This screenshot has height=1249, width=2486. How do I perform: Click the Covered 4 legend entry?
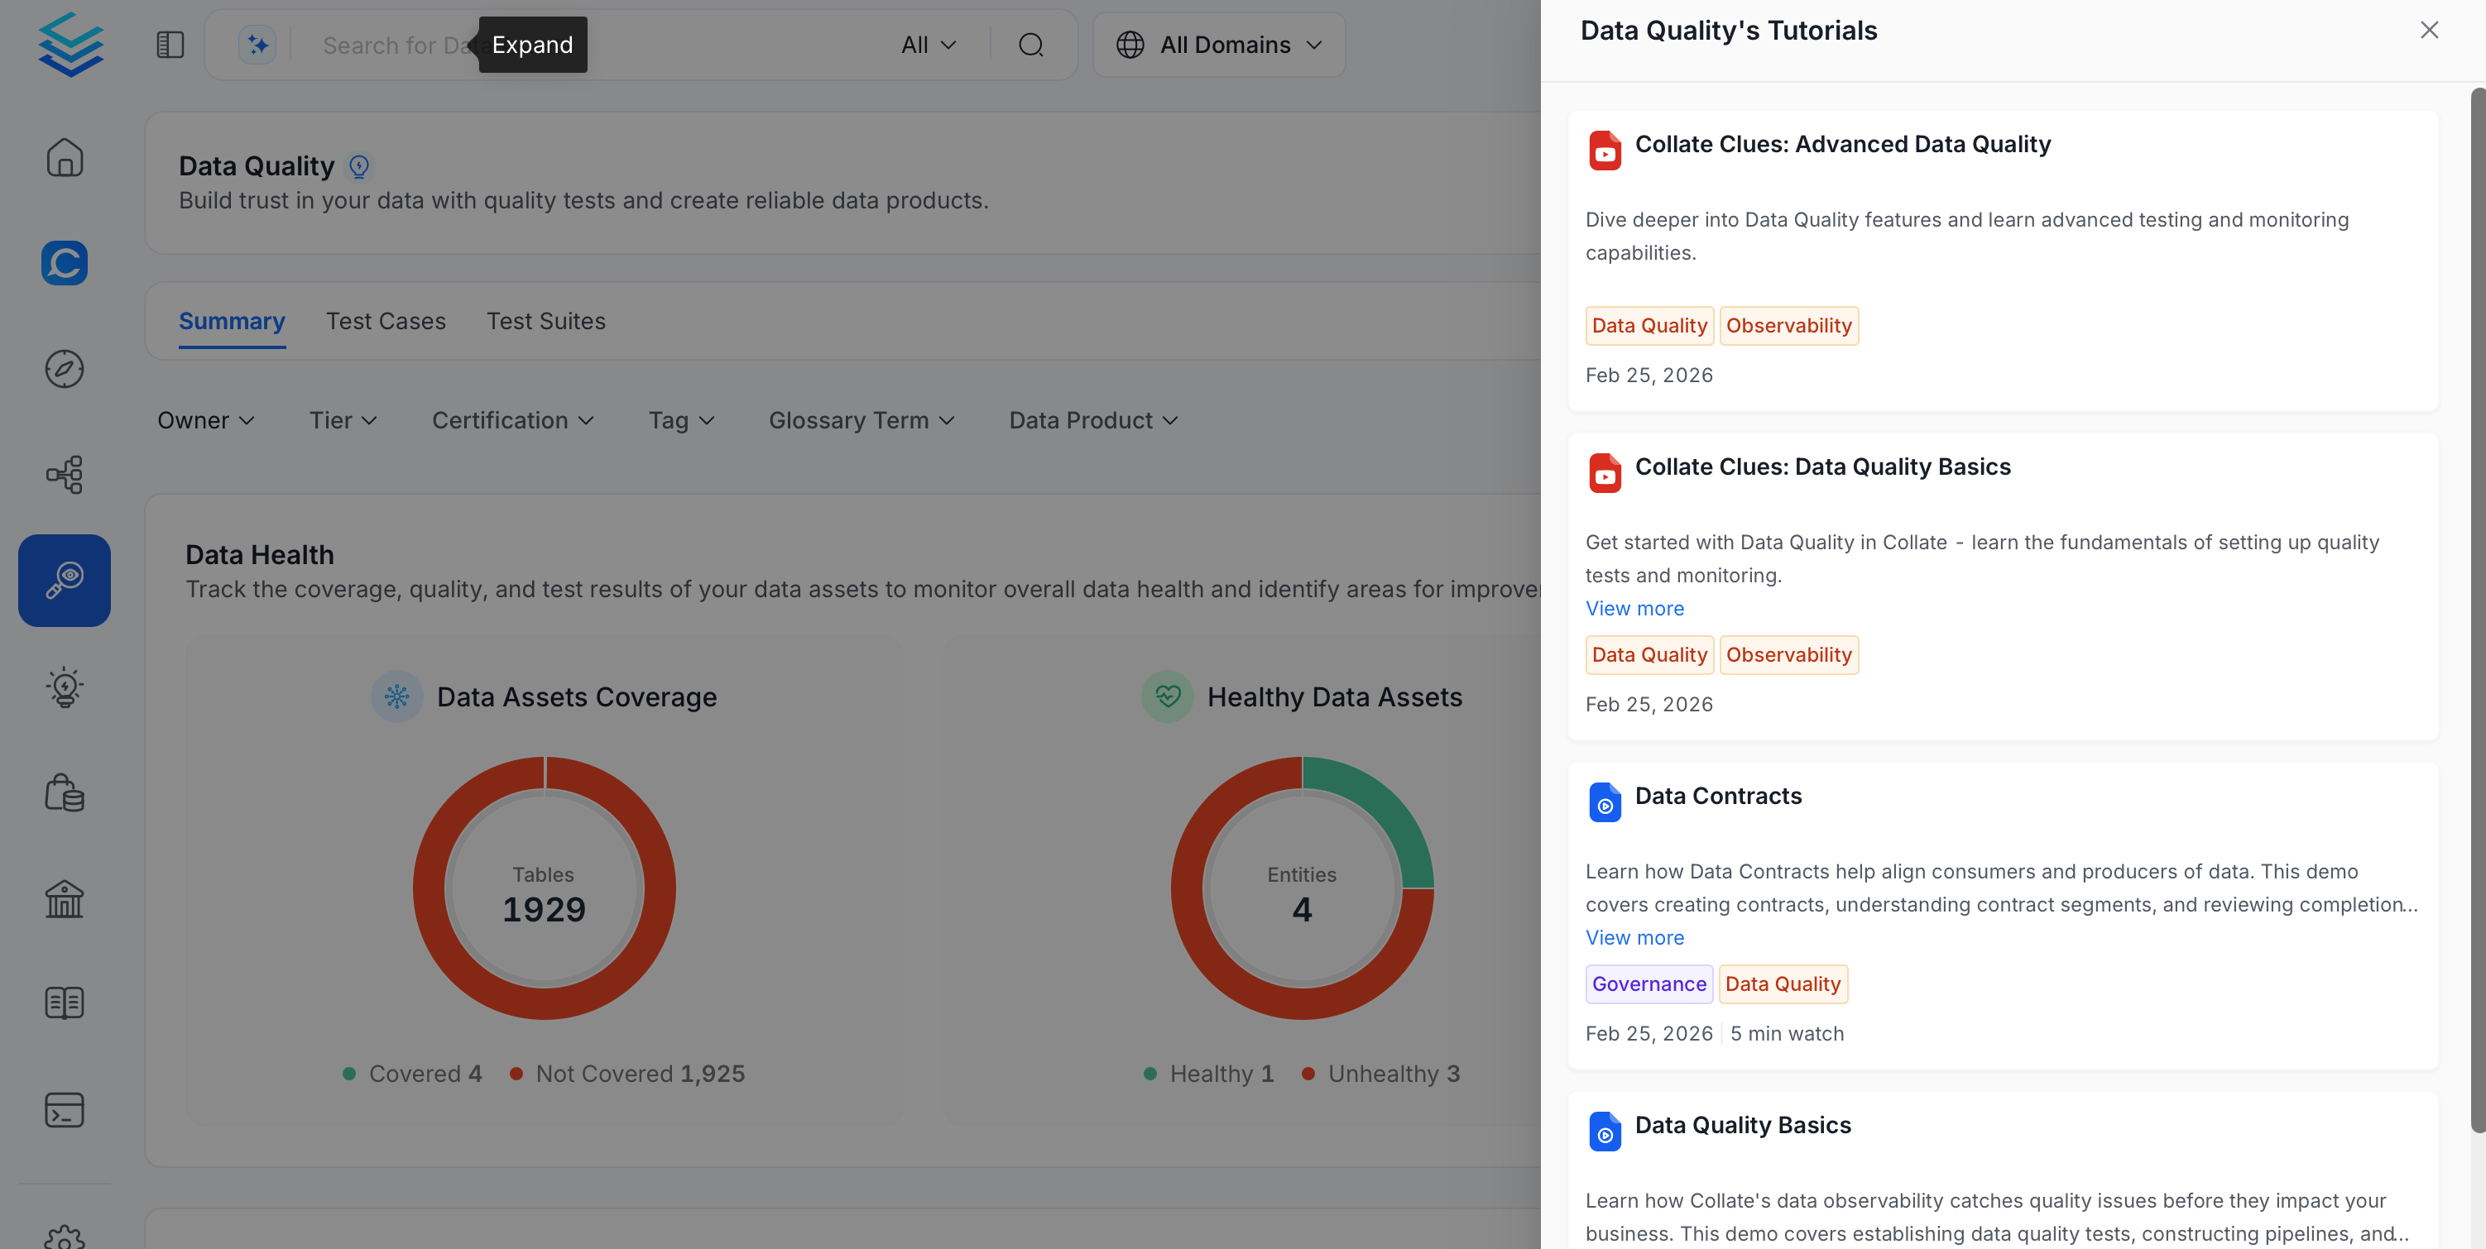tap(412, 1074)
